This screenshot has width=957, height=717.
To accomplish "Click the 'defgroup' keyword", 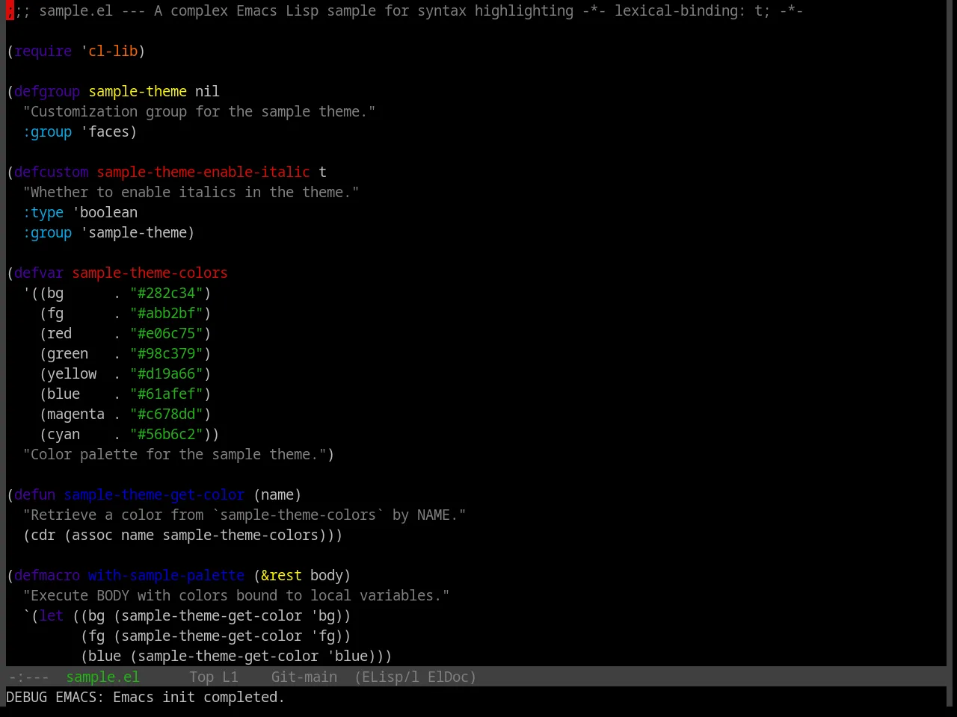I will (47, 91).
